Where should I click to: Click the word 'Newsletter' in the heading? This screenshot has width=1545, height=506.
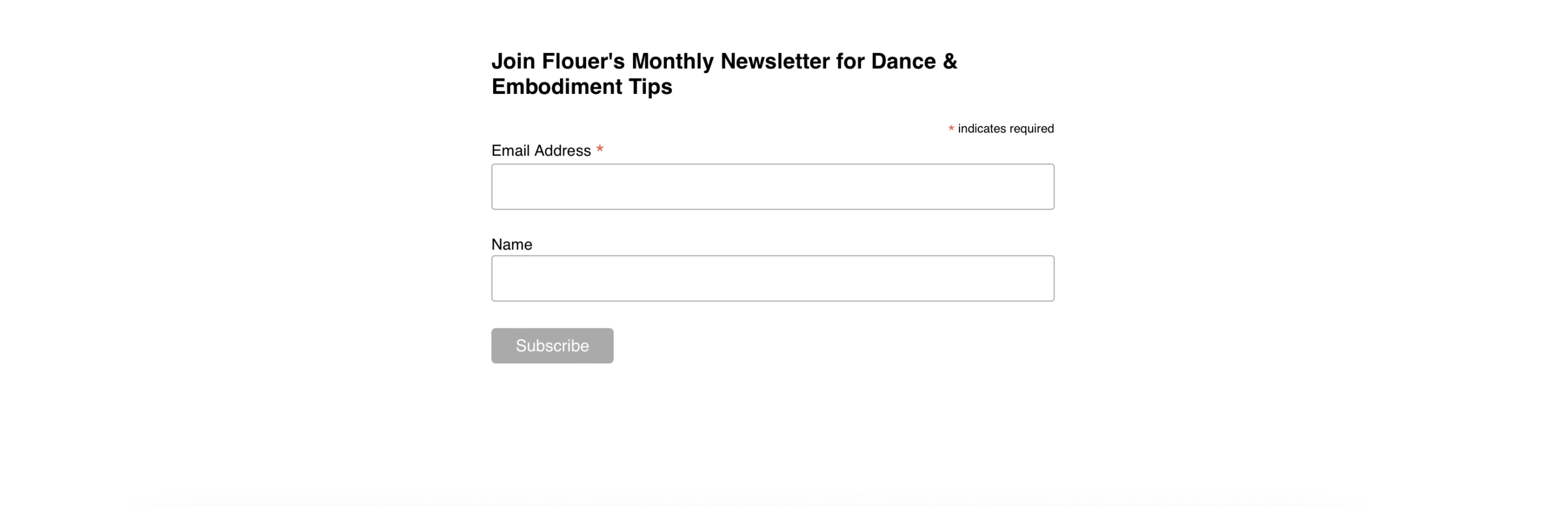pyautogui.click(x=774, y=61)
